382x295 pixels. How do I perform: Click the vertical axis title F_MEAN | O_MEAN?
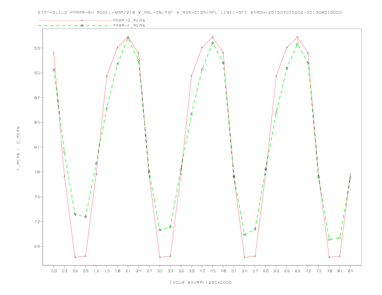click(x=18, y=148)
